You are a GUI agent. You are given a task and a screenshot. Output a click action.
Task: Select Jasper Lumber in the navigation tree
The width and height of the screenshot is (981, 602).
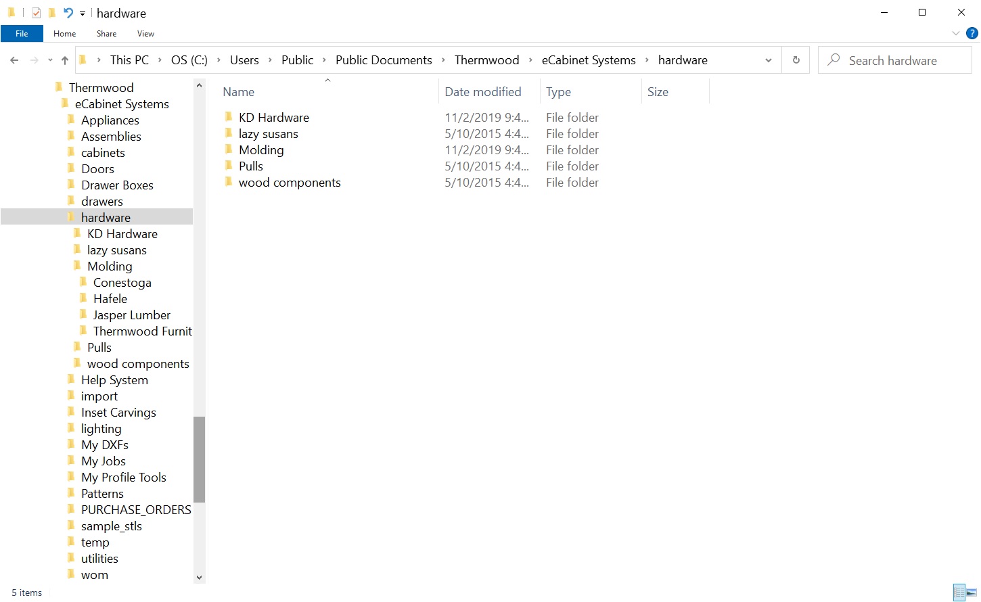[x=131, y=315]
